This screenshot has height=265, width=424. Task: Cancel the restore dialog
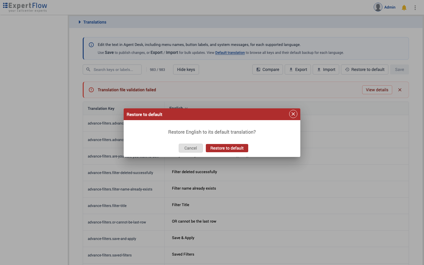(x=191, y=148)
